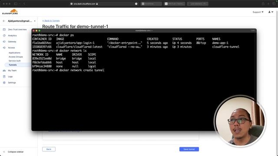Click network ID 839e3521ee0d
Screen dimensions: 278x156
click(42, 58)
